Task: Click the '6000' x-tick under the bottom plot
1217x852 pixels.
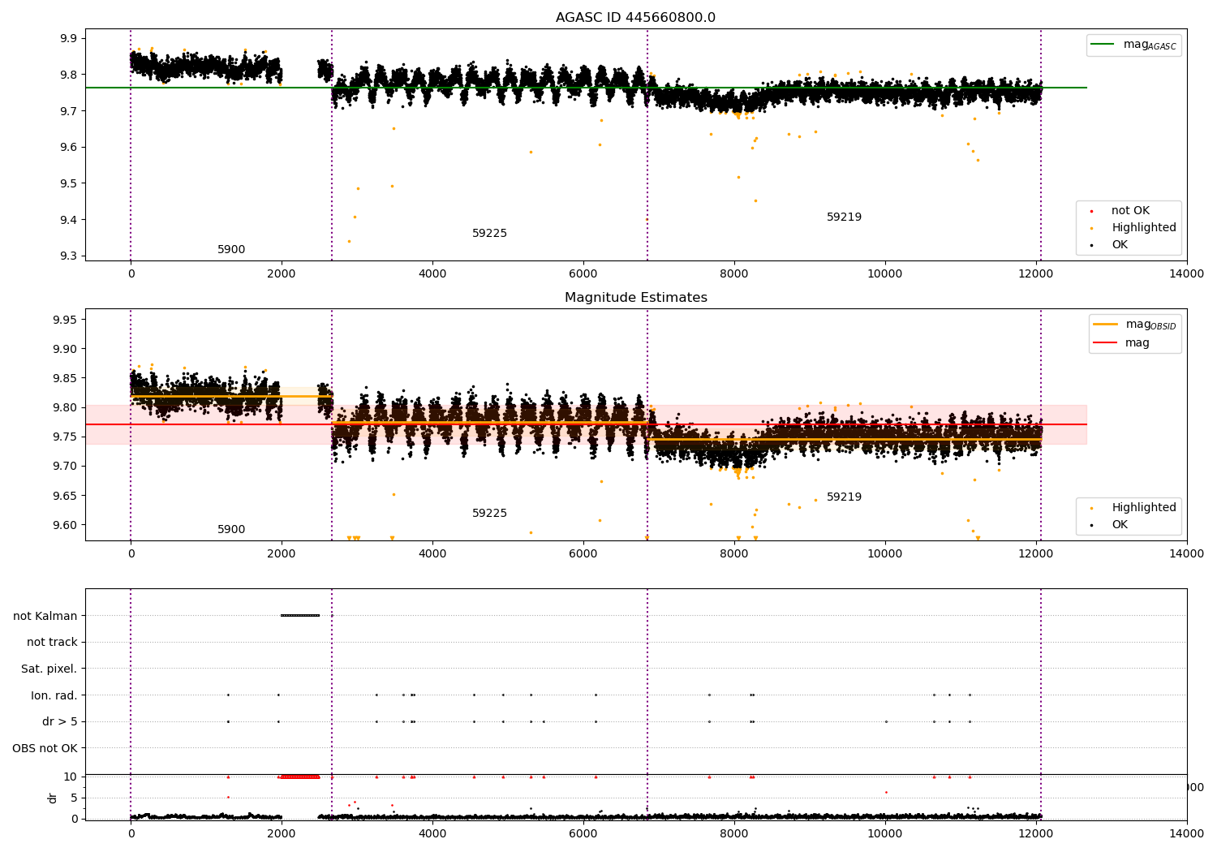Action: click(x=583, y=833)
